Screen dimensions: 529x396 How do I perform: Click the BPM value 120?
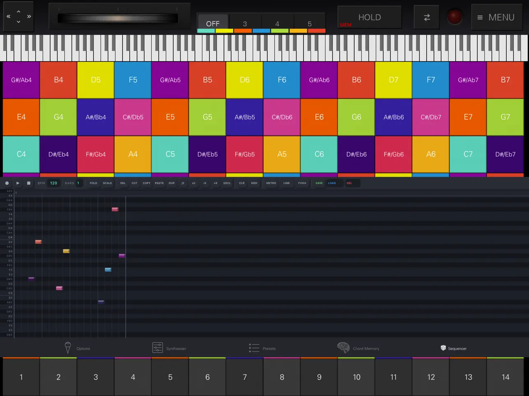coord(54,183)
